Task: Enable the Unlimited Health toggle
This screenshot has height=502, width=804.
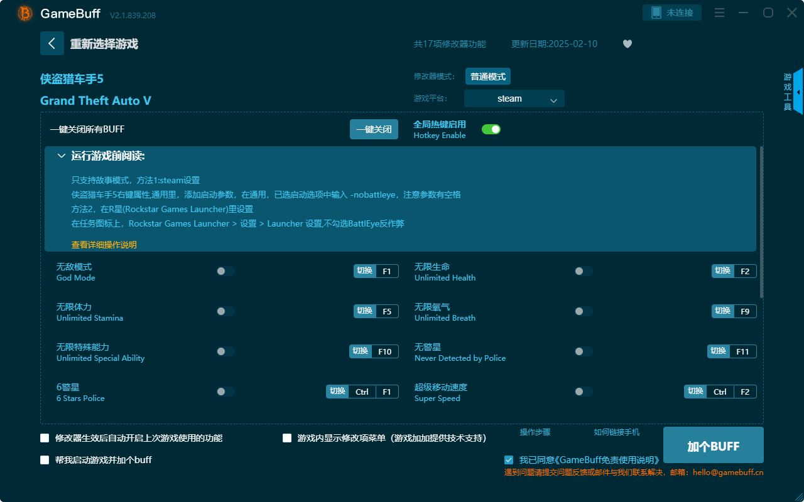Action: point(584,271)
